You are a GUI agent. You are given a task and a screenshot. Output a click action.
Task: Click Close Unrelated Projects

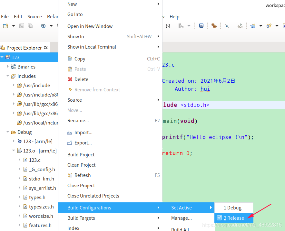(110, 196)
